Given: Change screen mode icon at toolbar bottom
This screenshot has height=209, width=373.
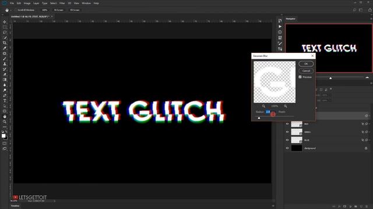Looking at the screenshot, I should [x=5, y=149].
